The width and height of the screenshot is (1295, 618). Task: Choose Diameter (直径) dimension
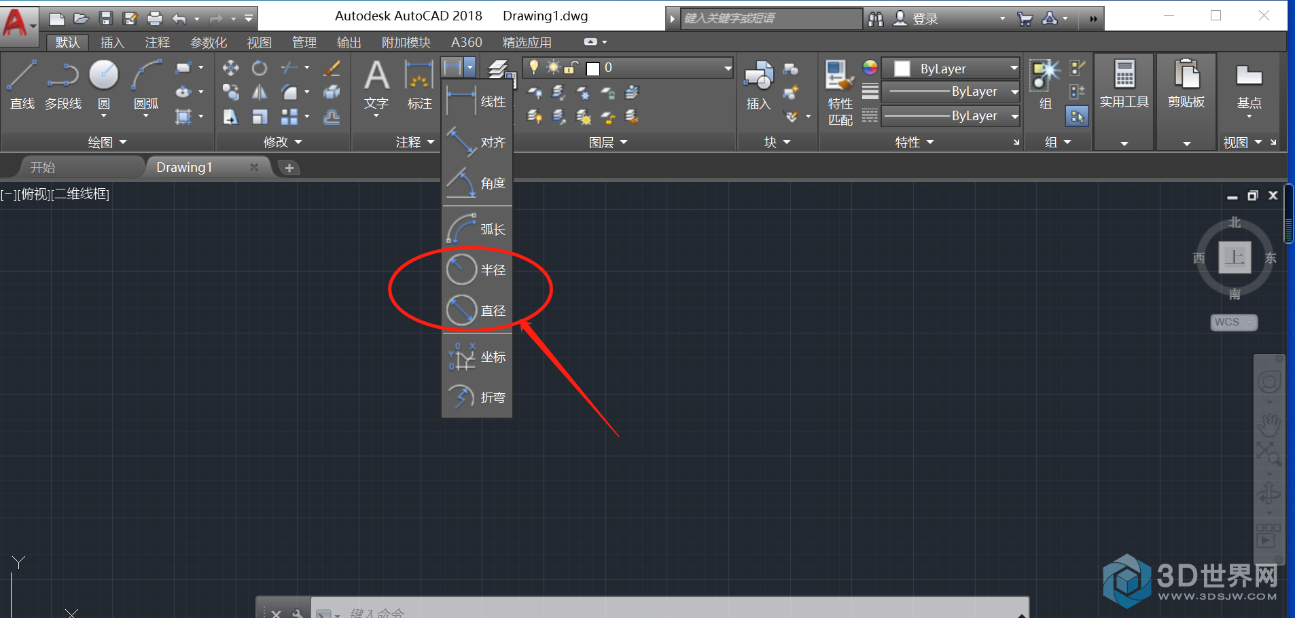point(477,311)
